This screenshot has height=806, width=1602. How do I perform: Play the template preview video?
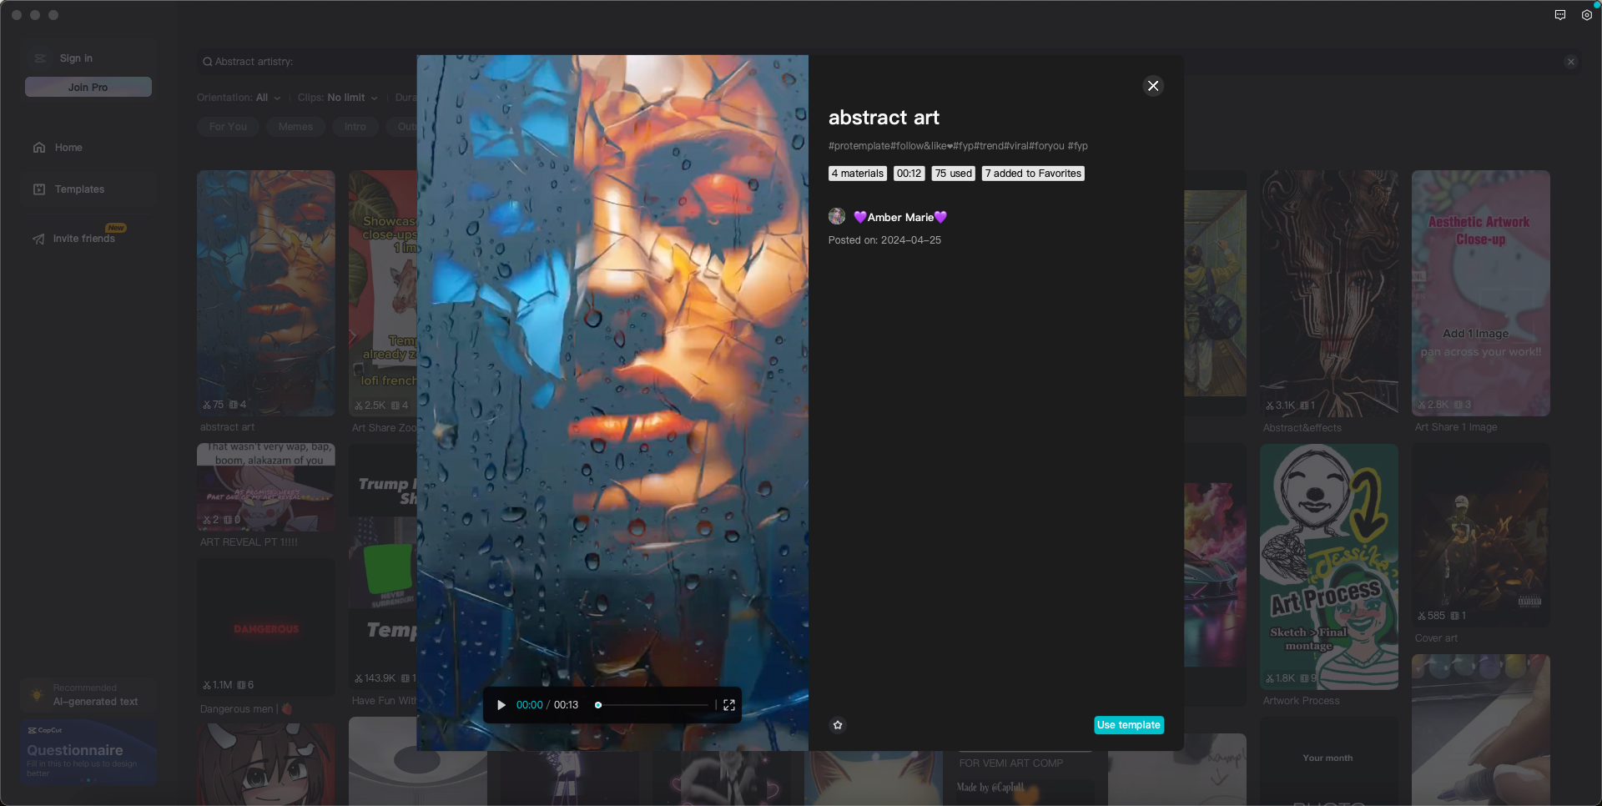coord(501,705)
